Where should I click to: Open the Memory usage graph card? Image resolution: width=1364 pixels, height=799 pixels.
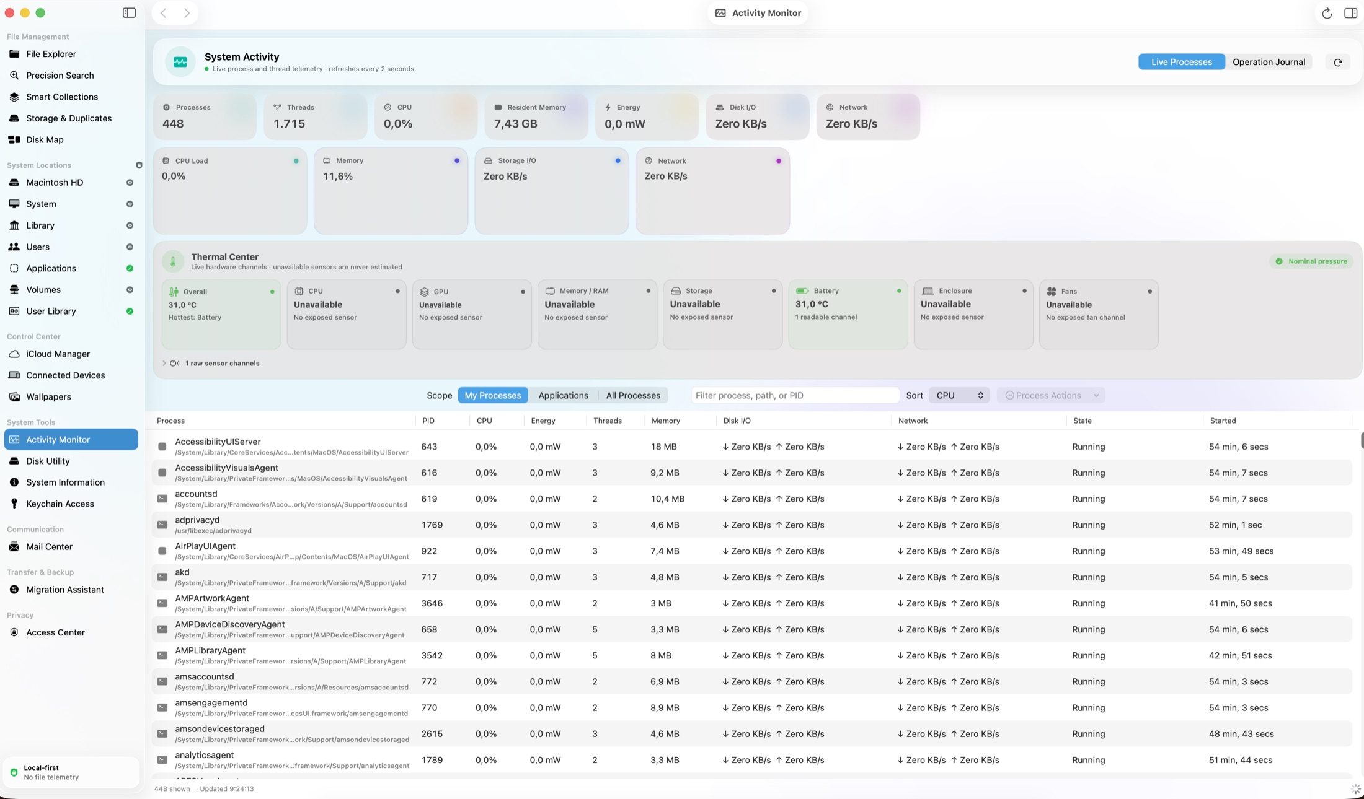[x=391, y=191]
